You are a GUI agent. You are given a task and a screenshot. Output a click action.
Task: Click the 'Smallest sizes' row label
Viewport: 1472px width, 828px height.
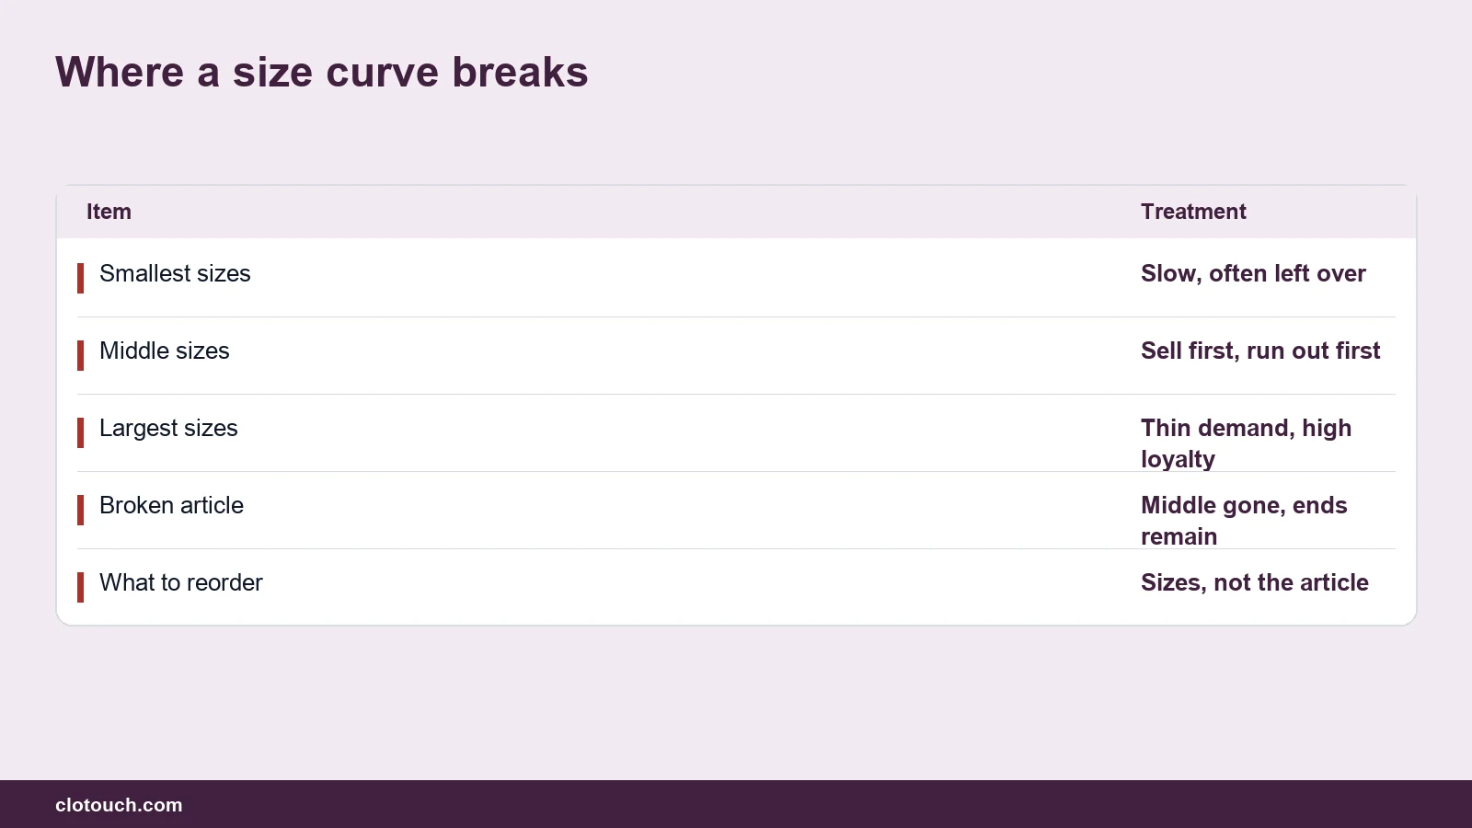tap(175, 273)
